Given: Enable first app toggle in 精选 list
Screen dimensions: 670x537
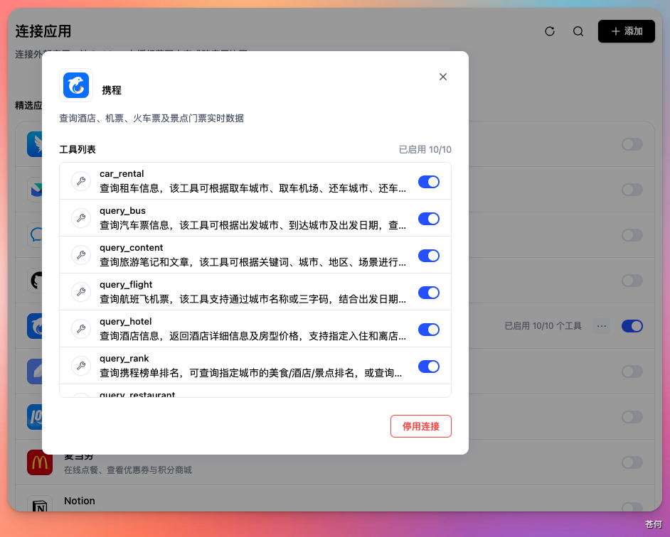Looking at the screenshot, I should (632, 144).
